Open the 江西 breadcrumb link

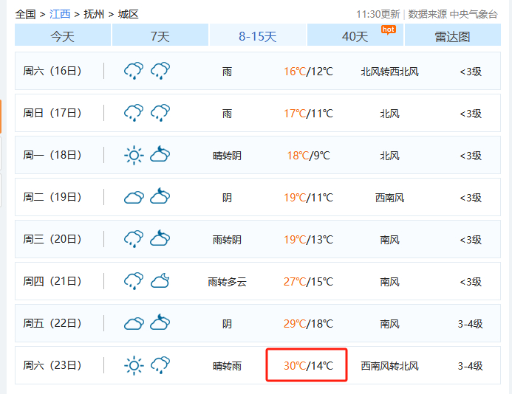pos(60,14)
